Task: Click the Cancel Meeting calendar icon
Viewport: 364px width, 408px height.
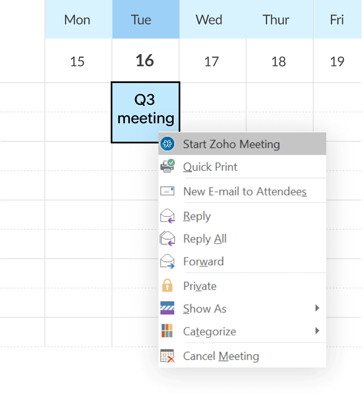Action: pyautogui.click(x=168, y=356)
